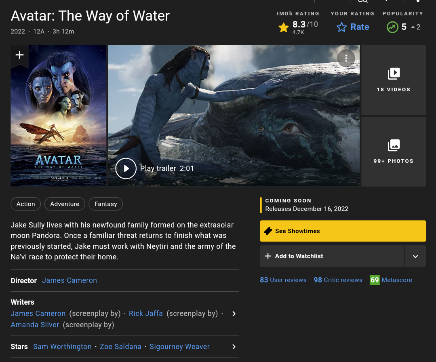Open the 18 Videos gallery
The width and height of the screenshot is (436, 362).
(393, 80)
